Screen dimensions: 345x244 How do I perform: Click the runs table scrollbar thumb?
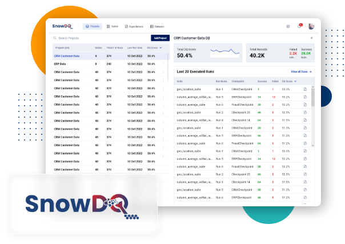tap(312, 98)
